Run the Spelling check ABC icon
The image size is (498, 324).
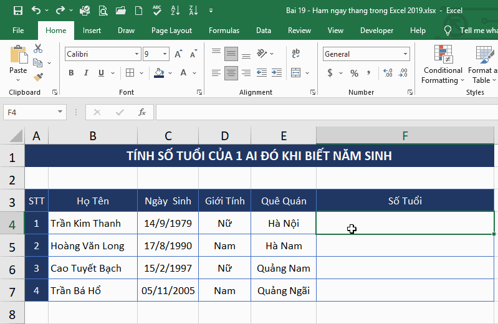tap(157, 11)
